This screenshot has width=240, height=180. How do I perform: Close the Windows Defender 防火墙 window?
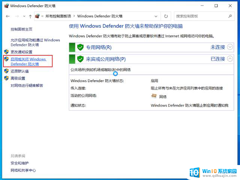(x=230, y=6)
